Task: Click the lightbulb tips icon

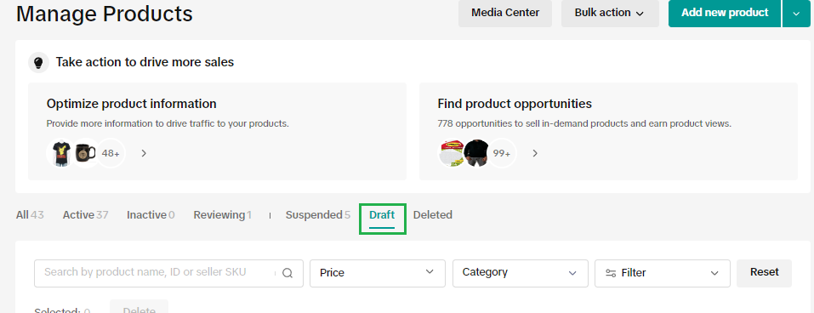Action: pyautogui.click(x=38, y=63)
